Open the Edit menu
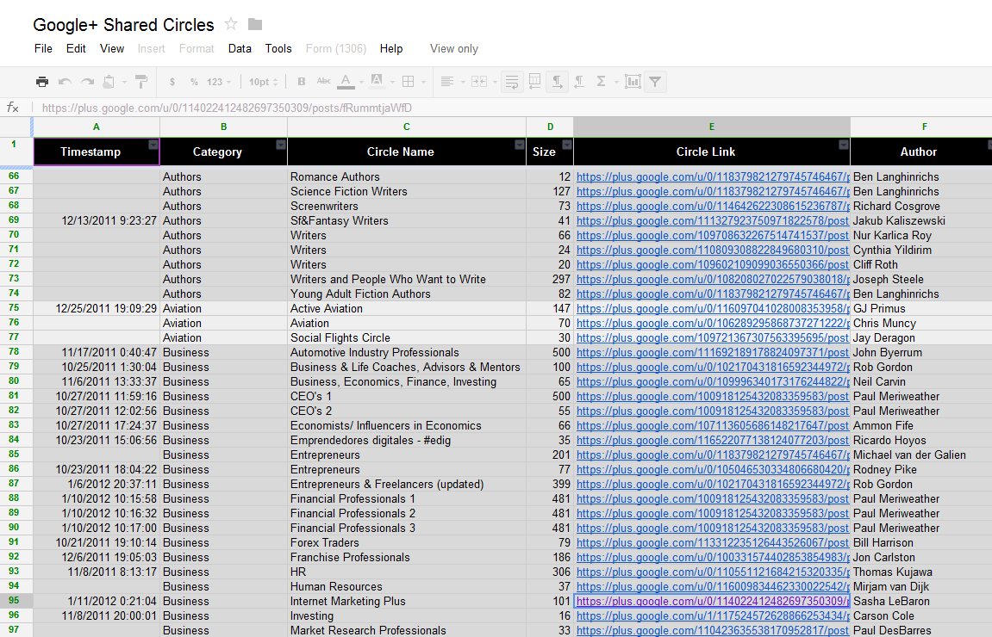The height and width of the screenshot is (637, 992). click(76, 49)
